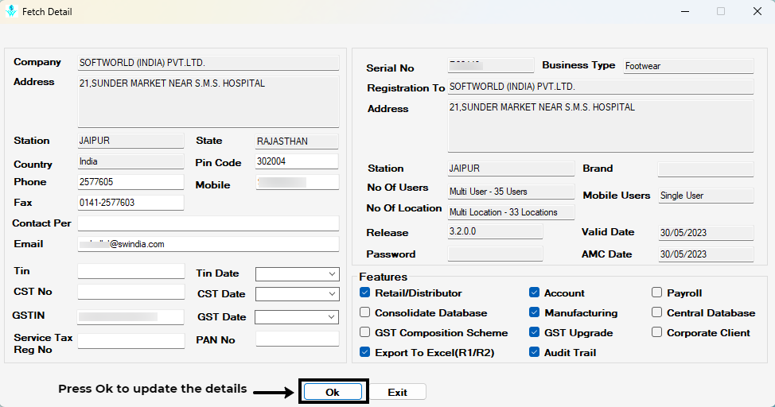Click into the PAN No field
The width and height of the screenshot is (775, 407).
(297, 339)
